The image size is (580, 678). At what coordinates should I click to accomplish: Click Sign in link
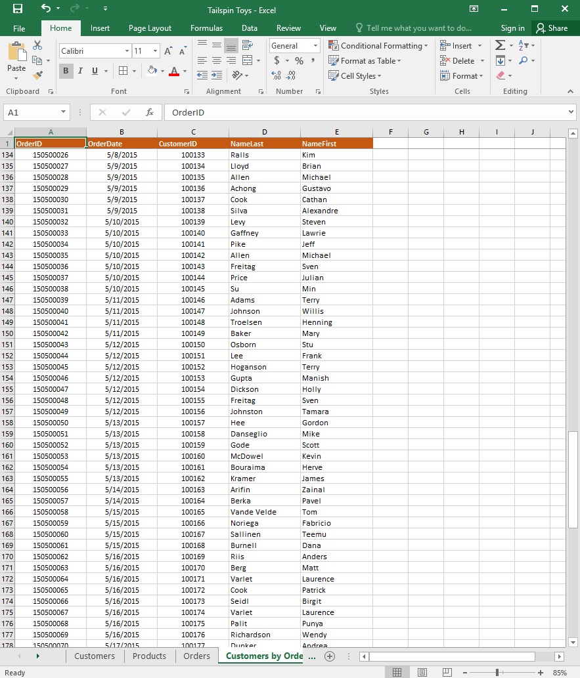[512, 28]
